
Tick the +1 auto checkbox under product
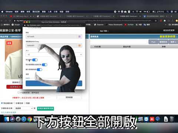tap(19, 92)
